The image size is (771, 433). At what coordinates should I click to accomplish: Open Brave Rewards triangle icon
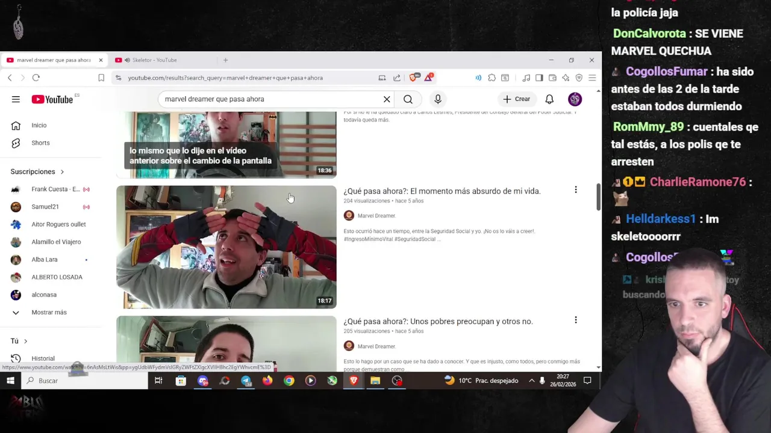[x=428, y=78]
